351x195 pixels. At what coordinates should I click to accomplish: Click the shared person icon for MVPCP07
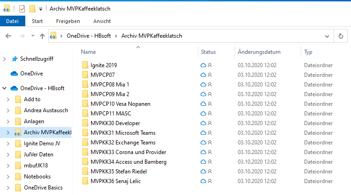click(210, 75)
